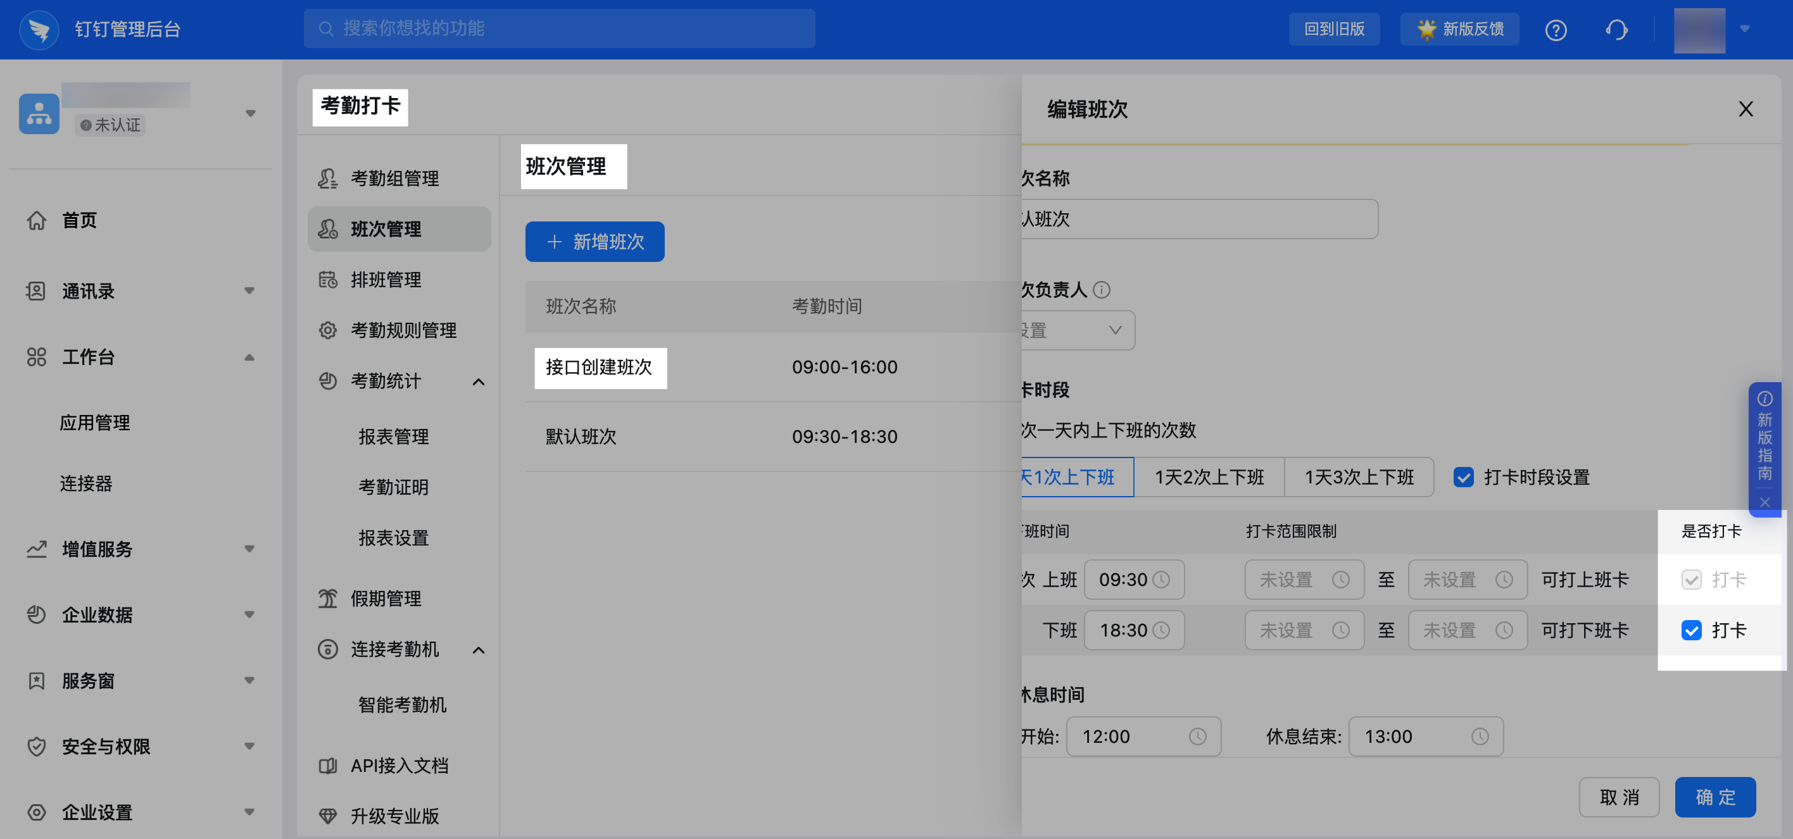The height and width of the screenshot is (839, 1793).
Task: Focus the 搜索你想找的功能 search box
Action: 559,28
